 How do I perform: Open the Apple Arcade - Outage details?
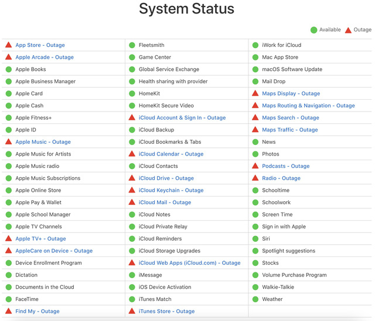click(45, 58)
